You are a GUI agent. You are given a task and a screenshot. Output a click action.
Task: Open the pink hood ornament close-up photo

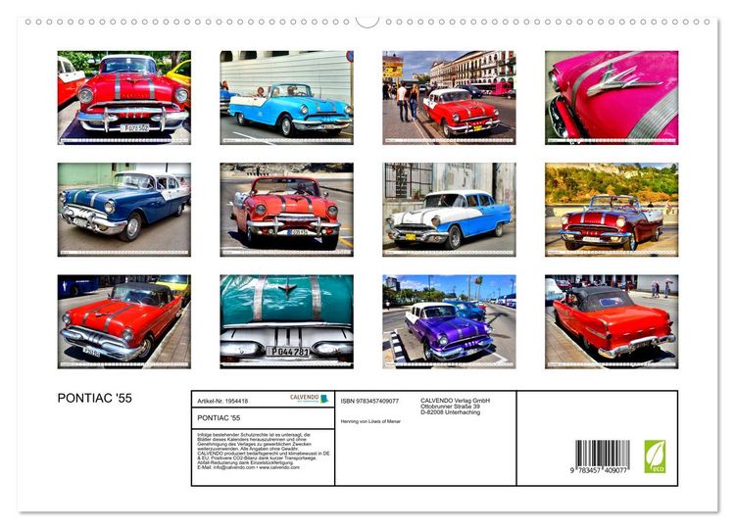[x=612, y=97]
